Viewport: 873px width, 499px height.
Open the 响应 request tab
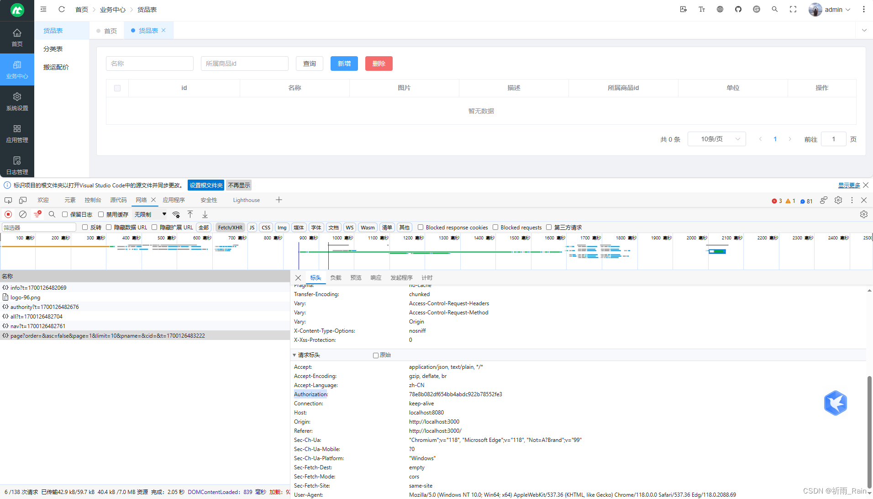[376, 278]
